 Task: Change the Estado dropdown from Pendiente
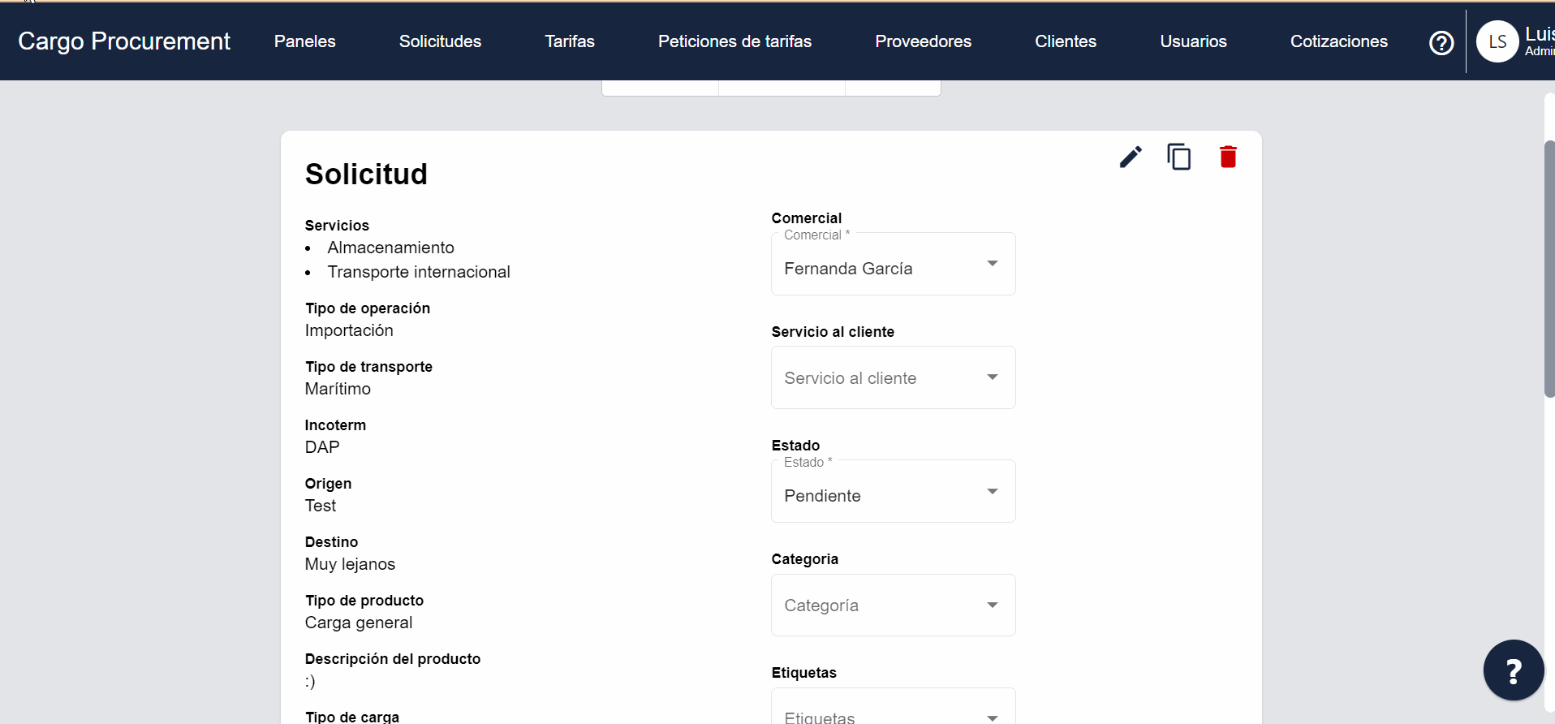pyautogui.click(x=893, y=495)
